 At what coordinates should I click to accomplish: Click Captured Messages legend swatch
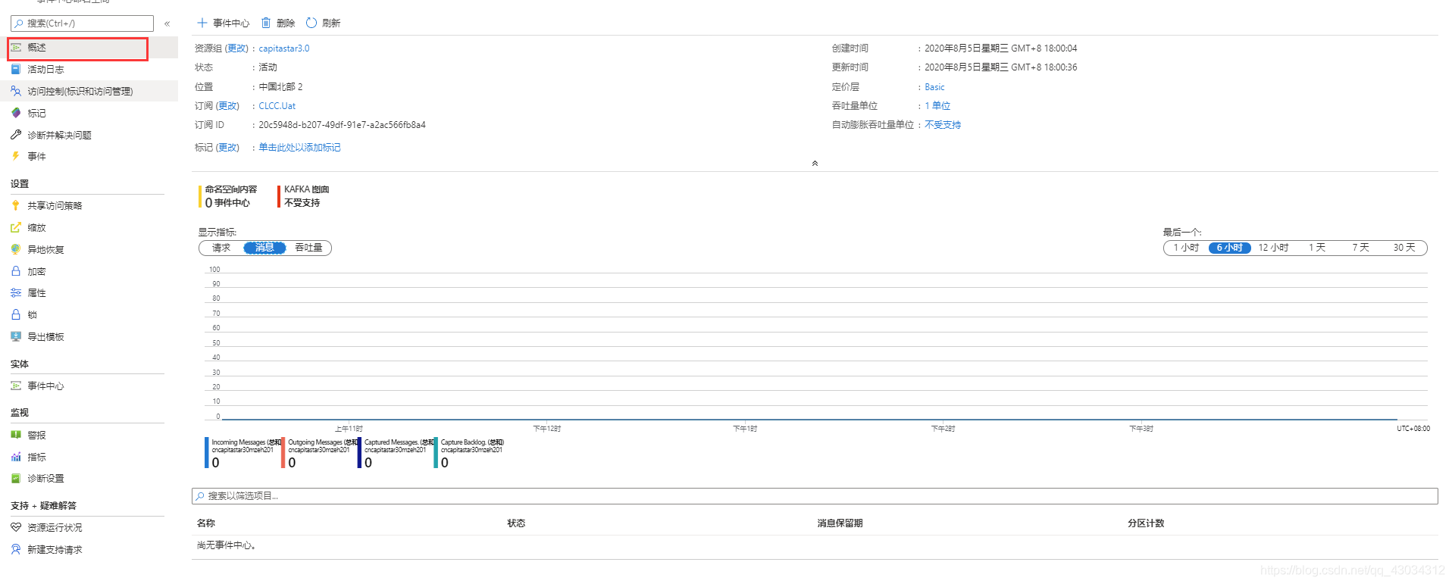[360, 452]
